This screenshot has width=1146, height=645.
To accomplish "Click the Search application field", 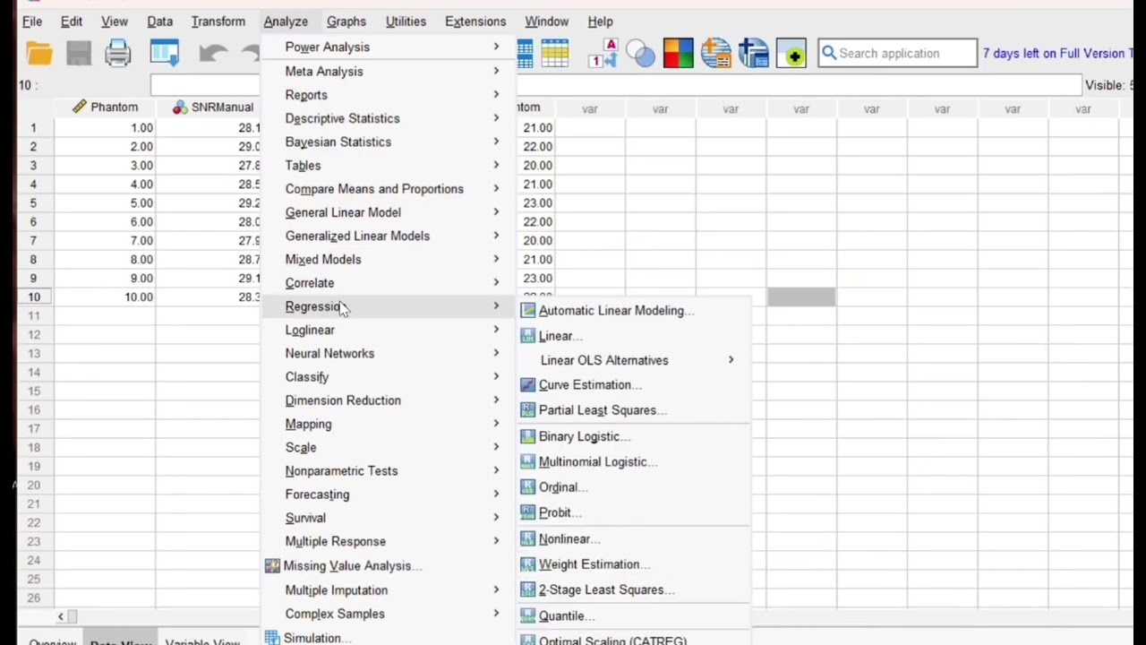I will coord(897,54).
